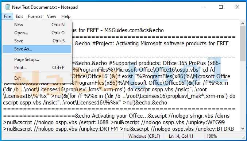Click the text 'Activating your Office...'
The image size is (247, 141).
[x=120, y=116]
